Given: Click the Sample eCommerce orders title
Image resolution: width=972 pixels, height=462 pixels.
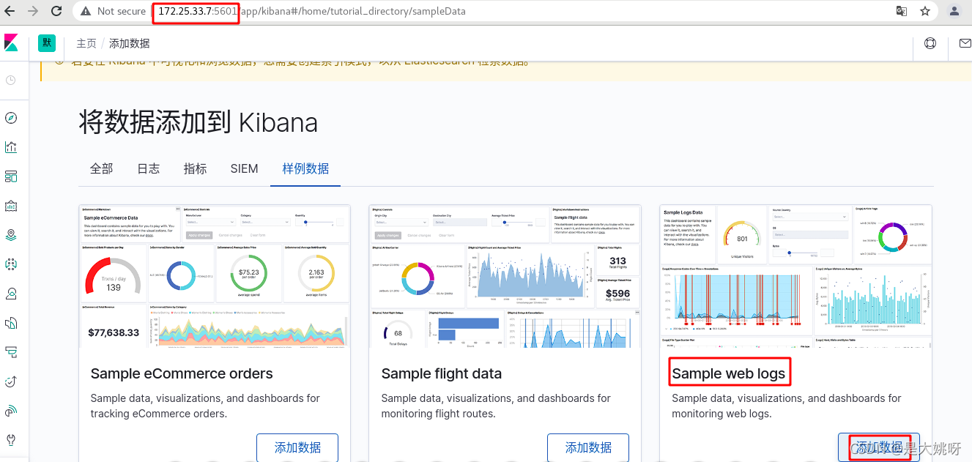Looking at the screenshot, I should 182,373.
